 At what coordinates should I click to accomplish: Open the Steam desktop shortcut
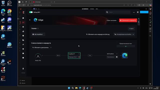point(3,20)
